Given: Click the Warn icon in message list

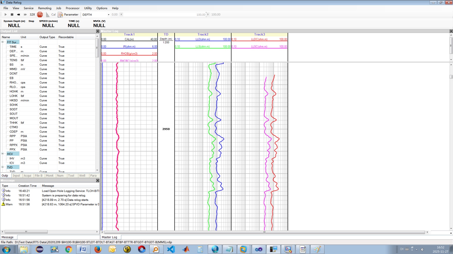Looking at the screenshot, I should coord(3,204).
